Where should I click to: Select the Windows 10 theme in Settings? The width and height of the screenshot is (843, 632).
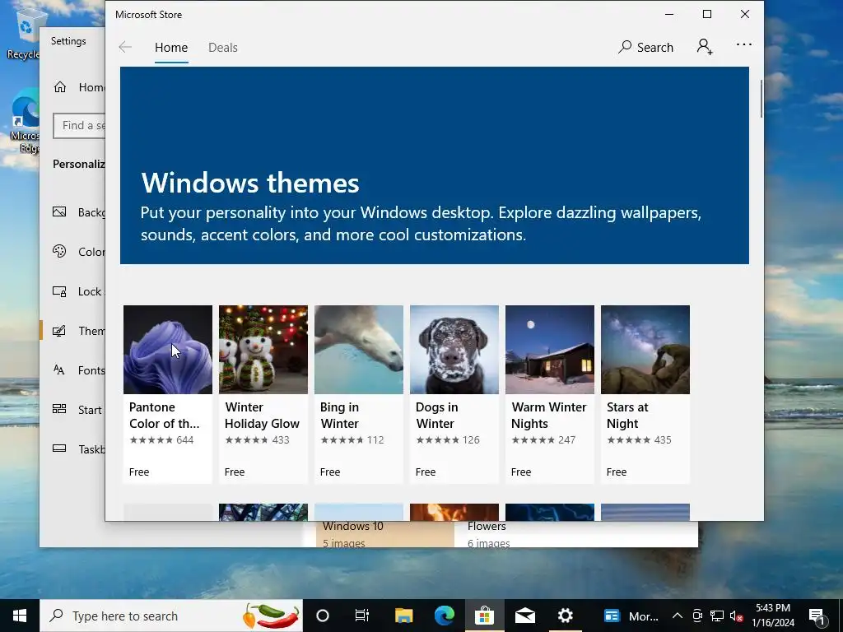point(385,534)
